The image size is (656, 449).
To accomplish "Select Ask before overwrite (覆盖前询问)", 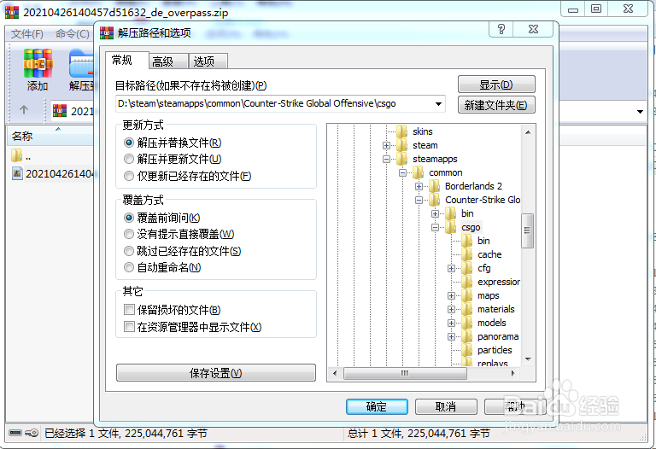I will click(x=129, y=218).
